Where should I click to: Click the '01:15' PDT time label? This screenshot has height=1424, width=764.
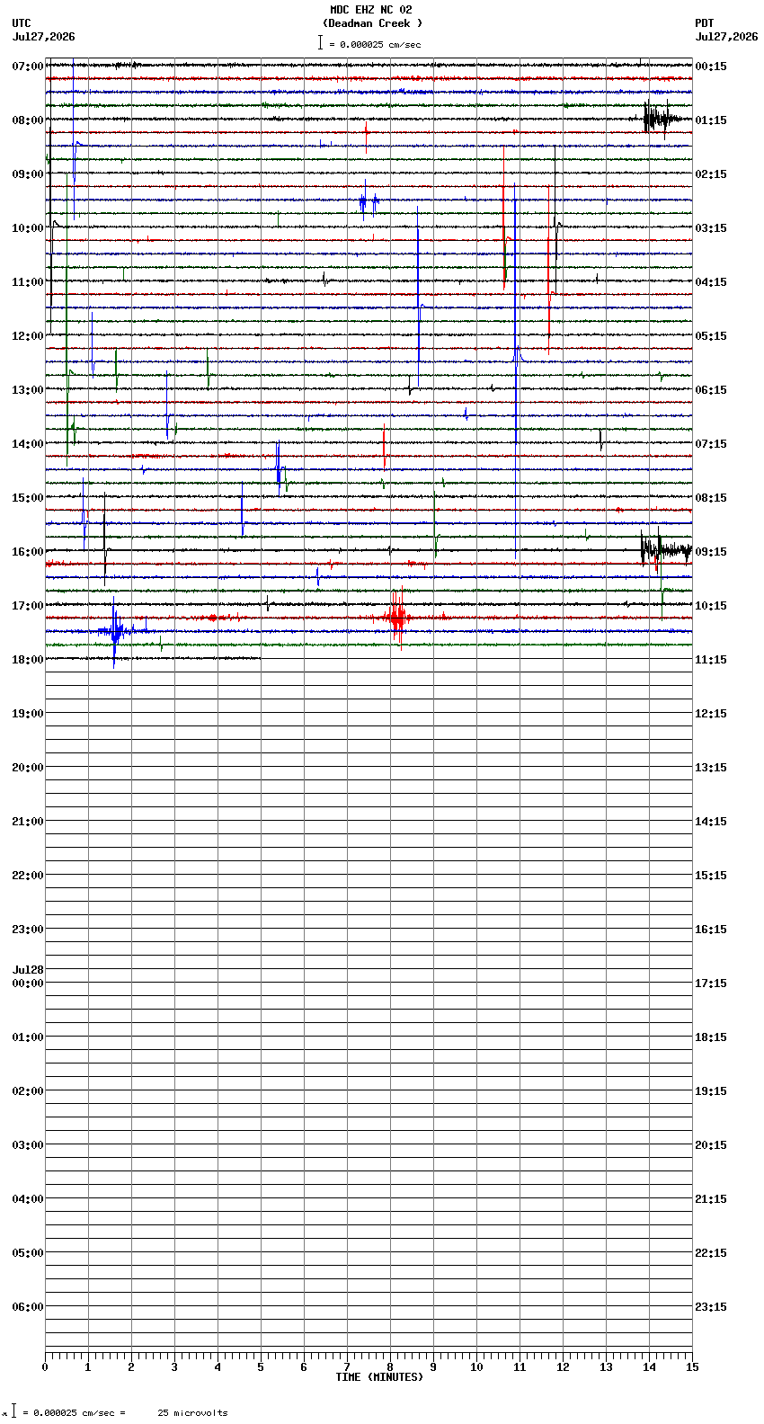coord(711,120)
